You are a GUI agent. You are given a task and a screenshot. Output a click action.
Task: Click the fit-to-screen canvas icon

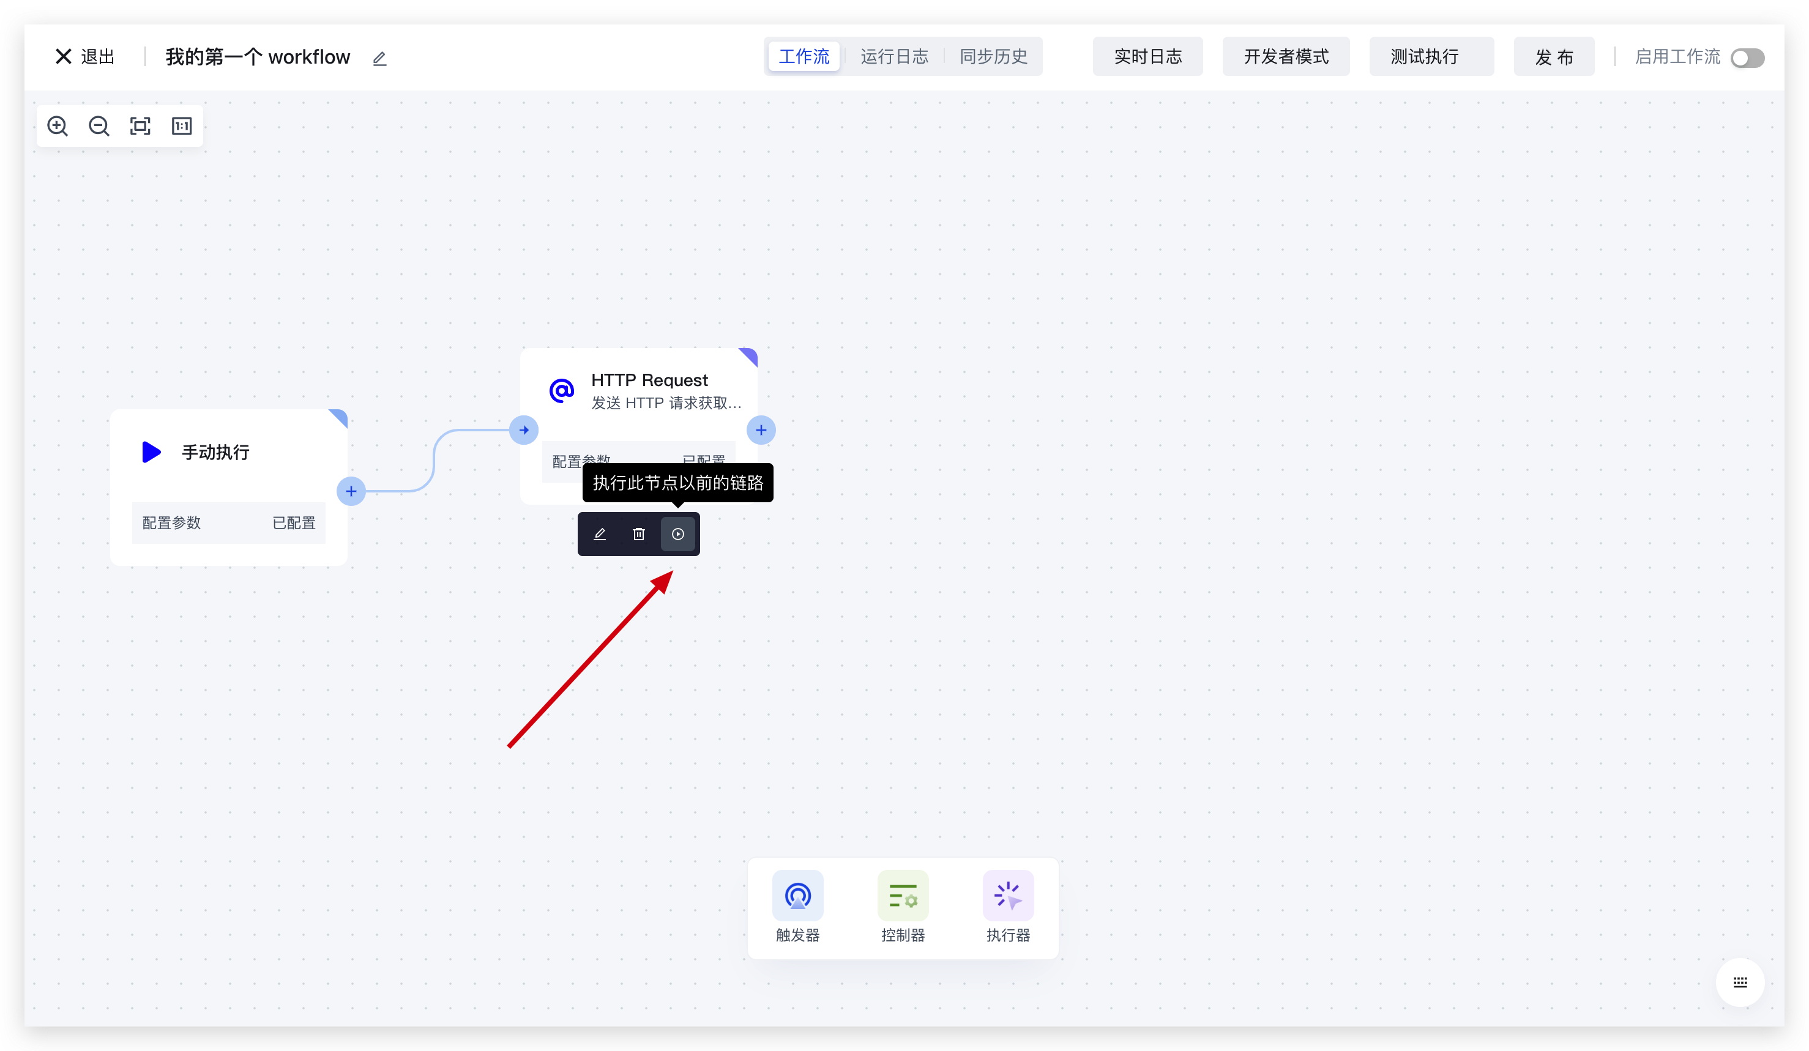[140, 126]
